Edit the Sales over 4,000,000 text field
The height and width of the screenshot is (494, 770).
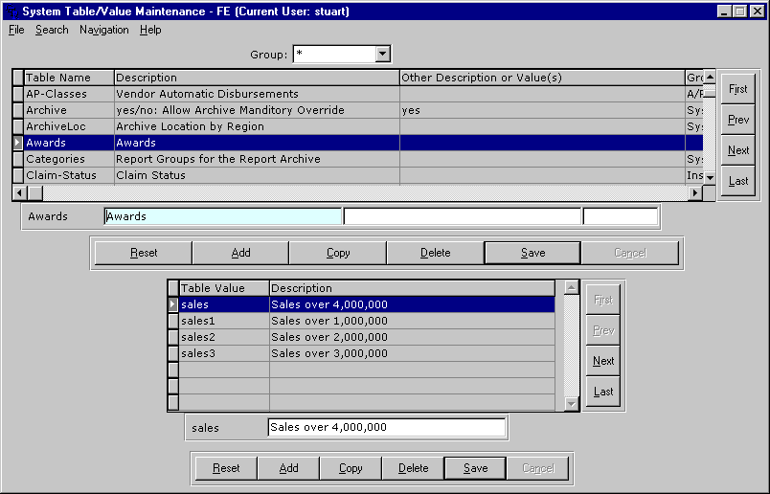(x=387, y=427)
